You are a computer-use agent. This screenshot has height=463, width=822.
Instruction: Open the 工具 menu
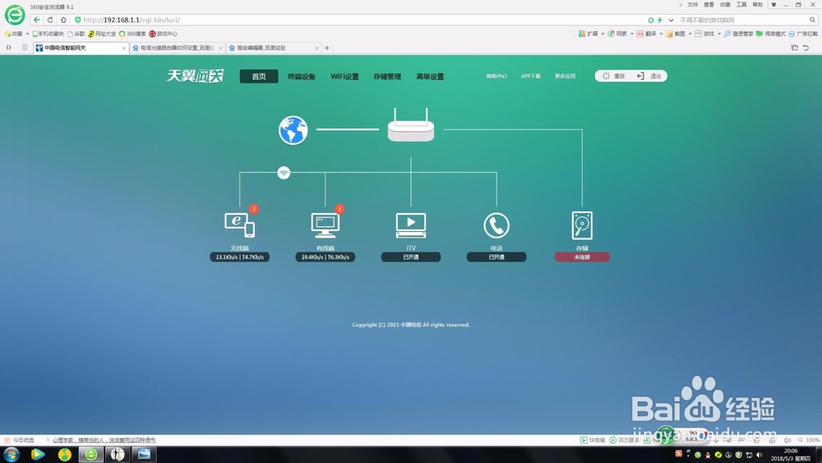pyautogui.click(x=741, y=5)
